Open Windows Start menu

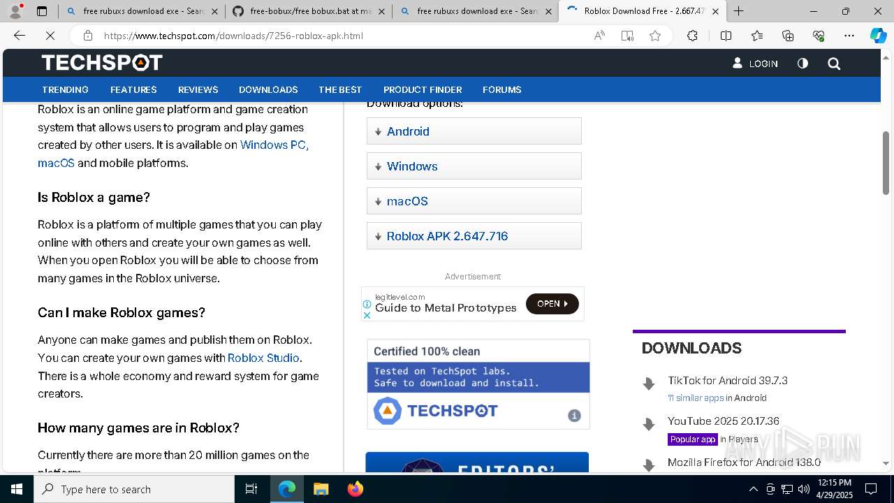pyautogui.click(x=17, y=489)
